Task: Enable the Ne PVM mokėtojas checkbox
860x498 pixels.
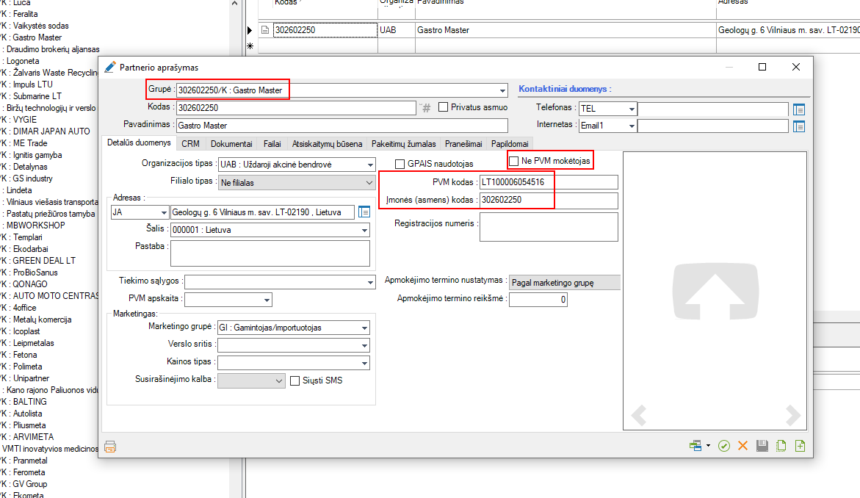Action: click(x=514, y=160)
